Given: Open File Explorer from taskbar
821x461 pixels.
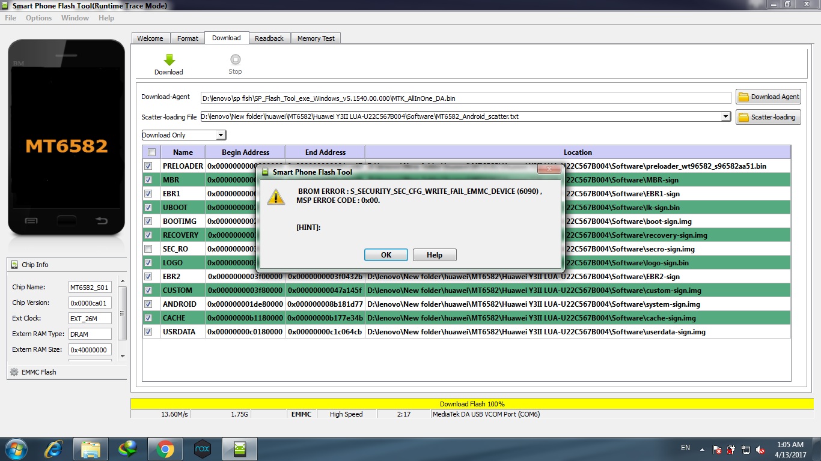Looking at the screenshot, I should [x=90, y=448].
